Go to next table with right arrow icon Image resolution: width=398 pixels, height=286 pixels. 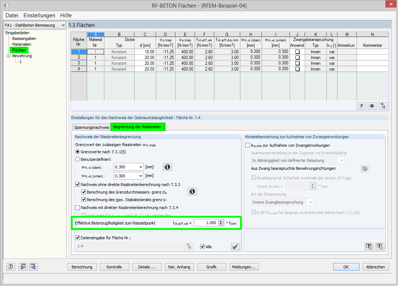coord(33,267)
